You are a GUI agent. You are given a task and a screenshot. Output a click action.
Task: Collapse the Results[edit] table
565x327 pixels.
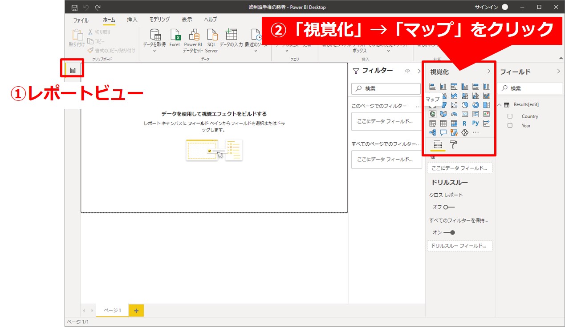pyautogui.click(x=500, y=105)
